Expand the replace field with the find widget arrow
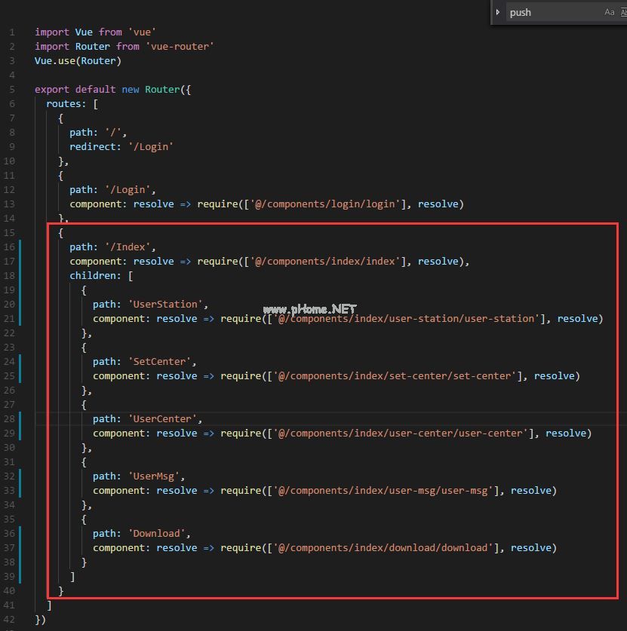This screenshot has height=631, width=627. (498, 12)
